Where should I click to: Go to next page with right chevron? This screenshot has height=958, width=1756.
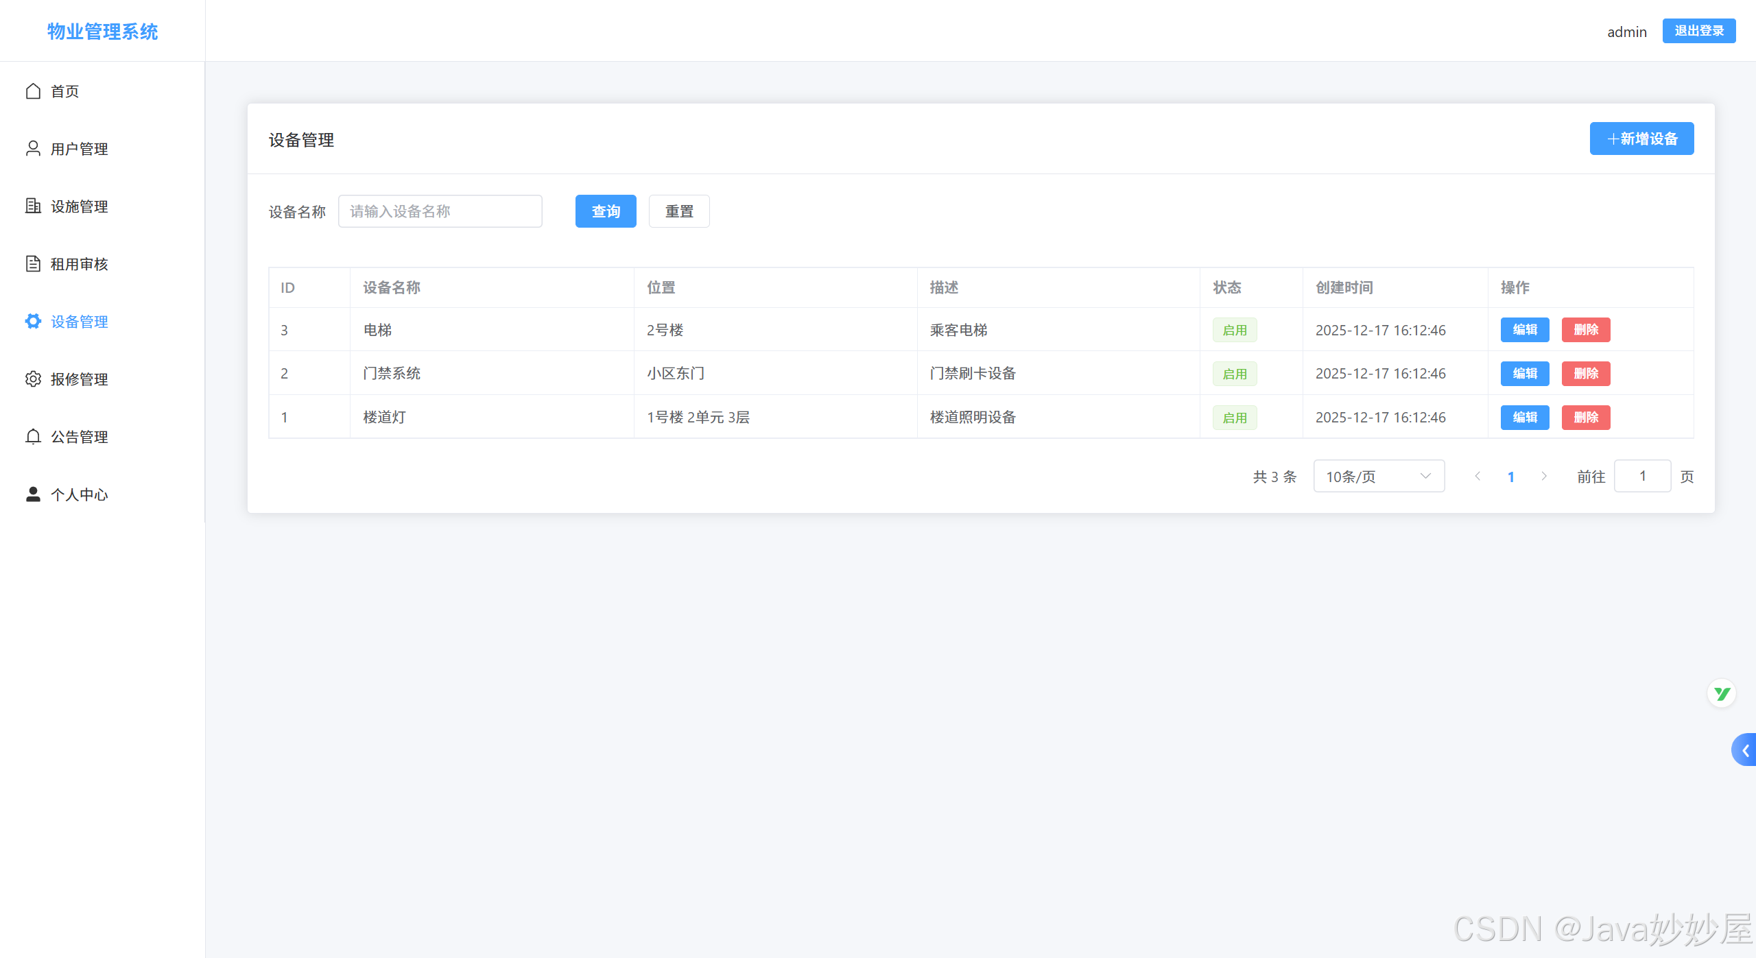pos(1544,476)
